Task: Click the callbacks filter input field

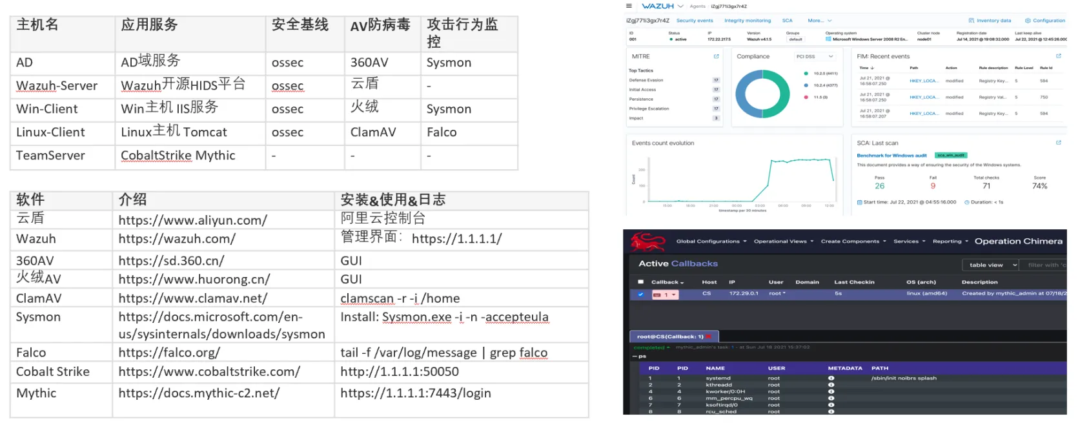Action: point(1046,265)
